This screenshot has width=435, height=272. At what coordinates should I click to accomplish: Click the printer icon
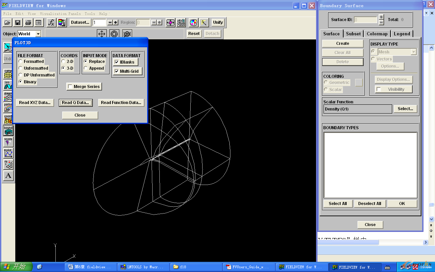coord(28,22)
